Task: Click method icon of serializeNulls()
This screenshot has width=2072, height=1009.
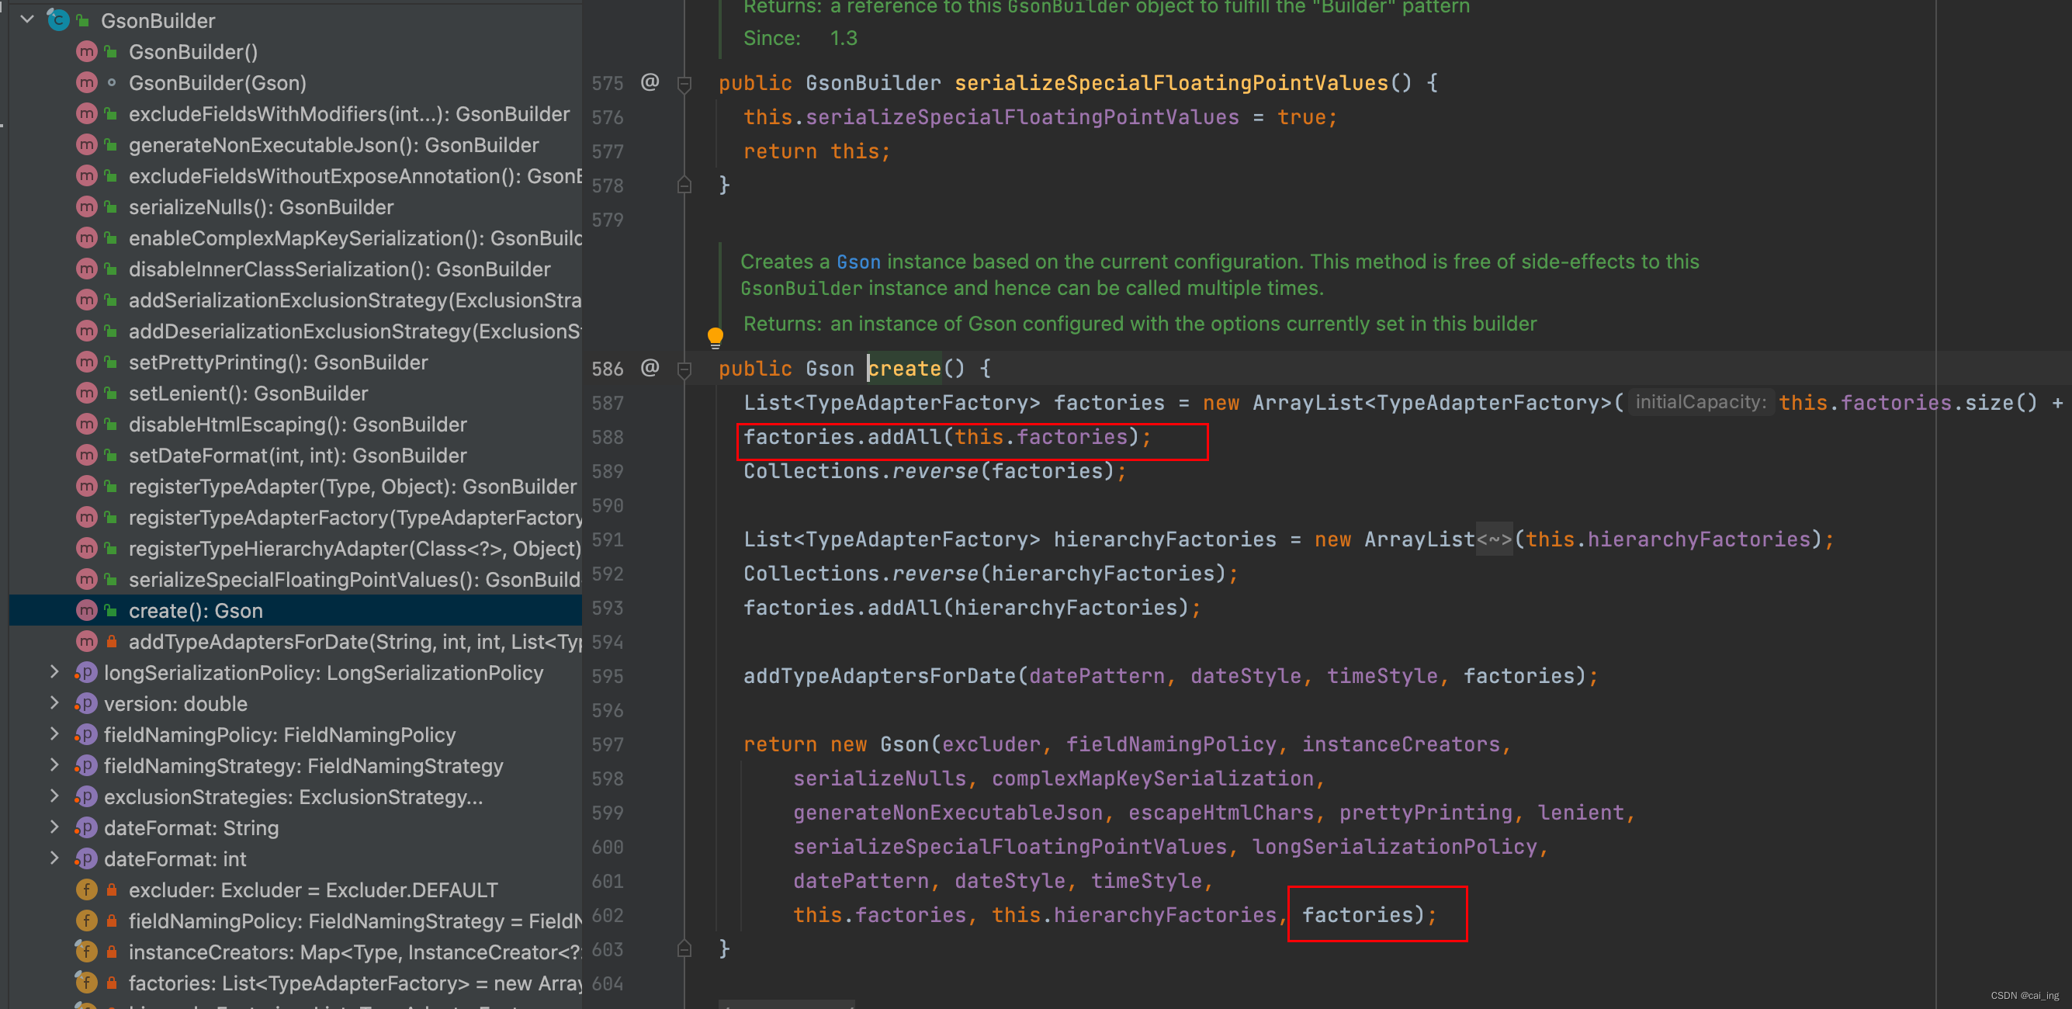Action: [x=87, y=206]
